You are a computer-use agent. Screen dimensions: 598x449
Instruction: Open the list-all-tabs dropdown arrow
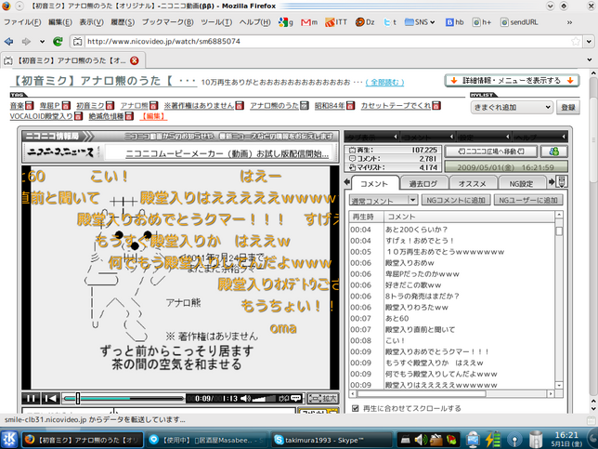pyautogui.click(x=590, y=59)
